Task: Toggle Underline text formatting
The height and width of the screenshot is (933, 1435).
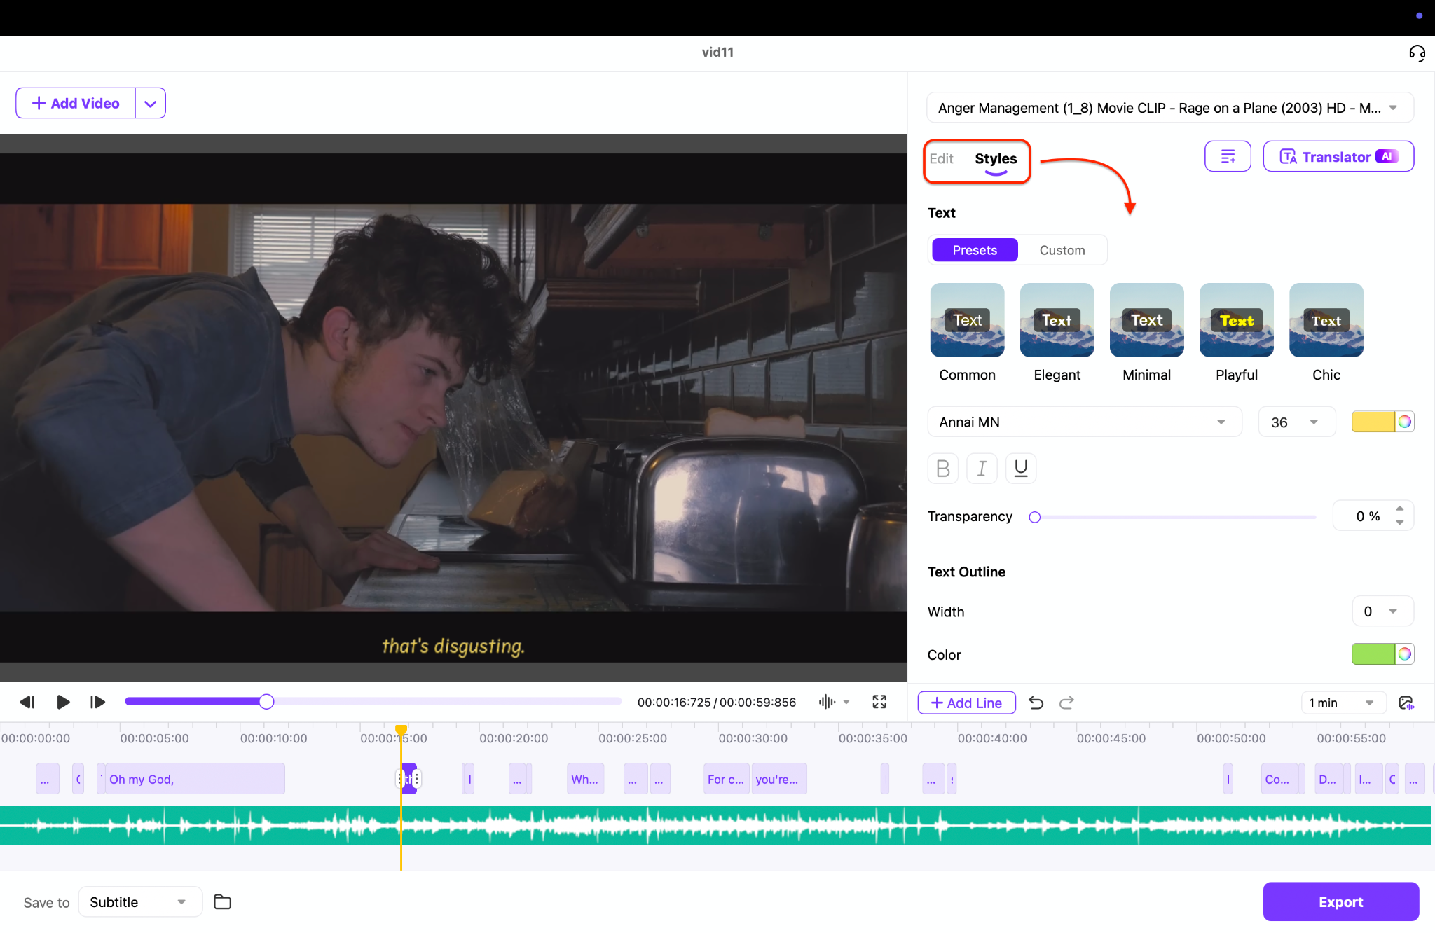Action: [1021, 468]
